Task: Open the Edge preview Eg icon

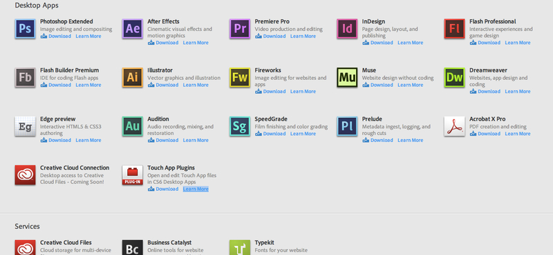Action: coord(25,126)
